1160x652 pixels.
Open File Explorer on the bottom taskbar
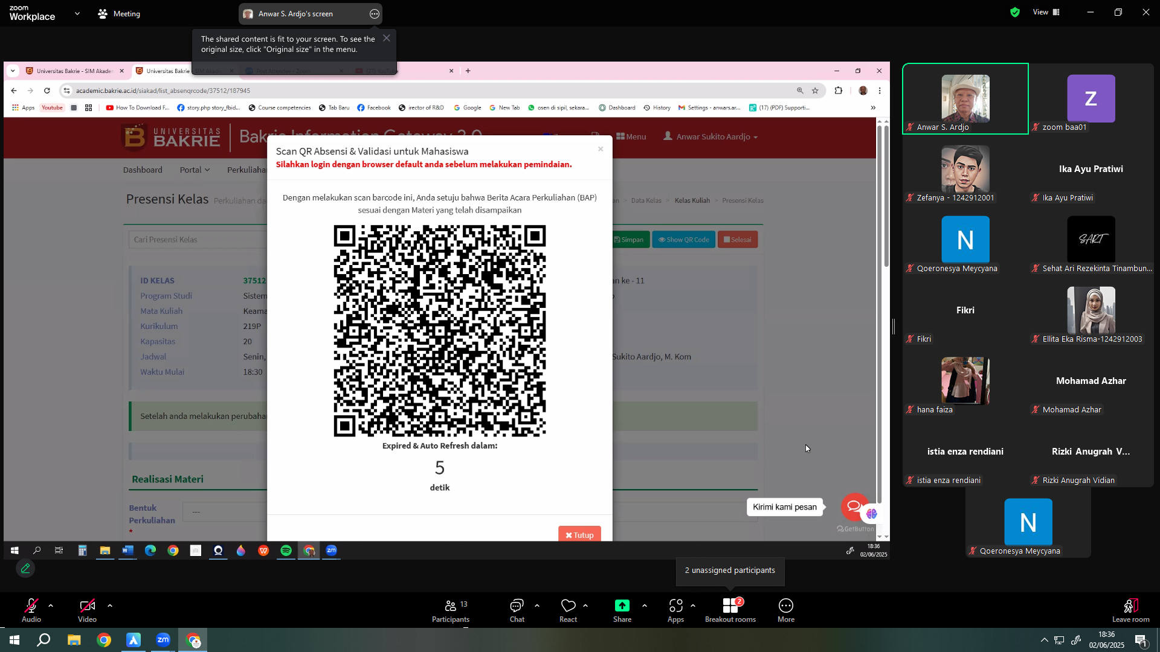pos(74,640)
